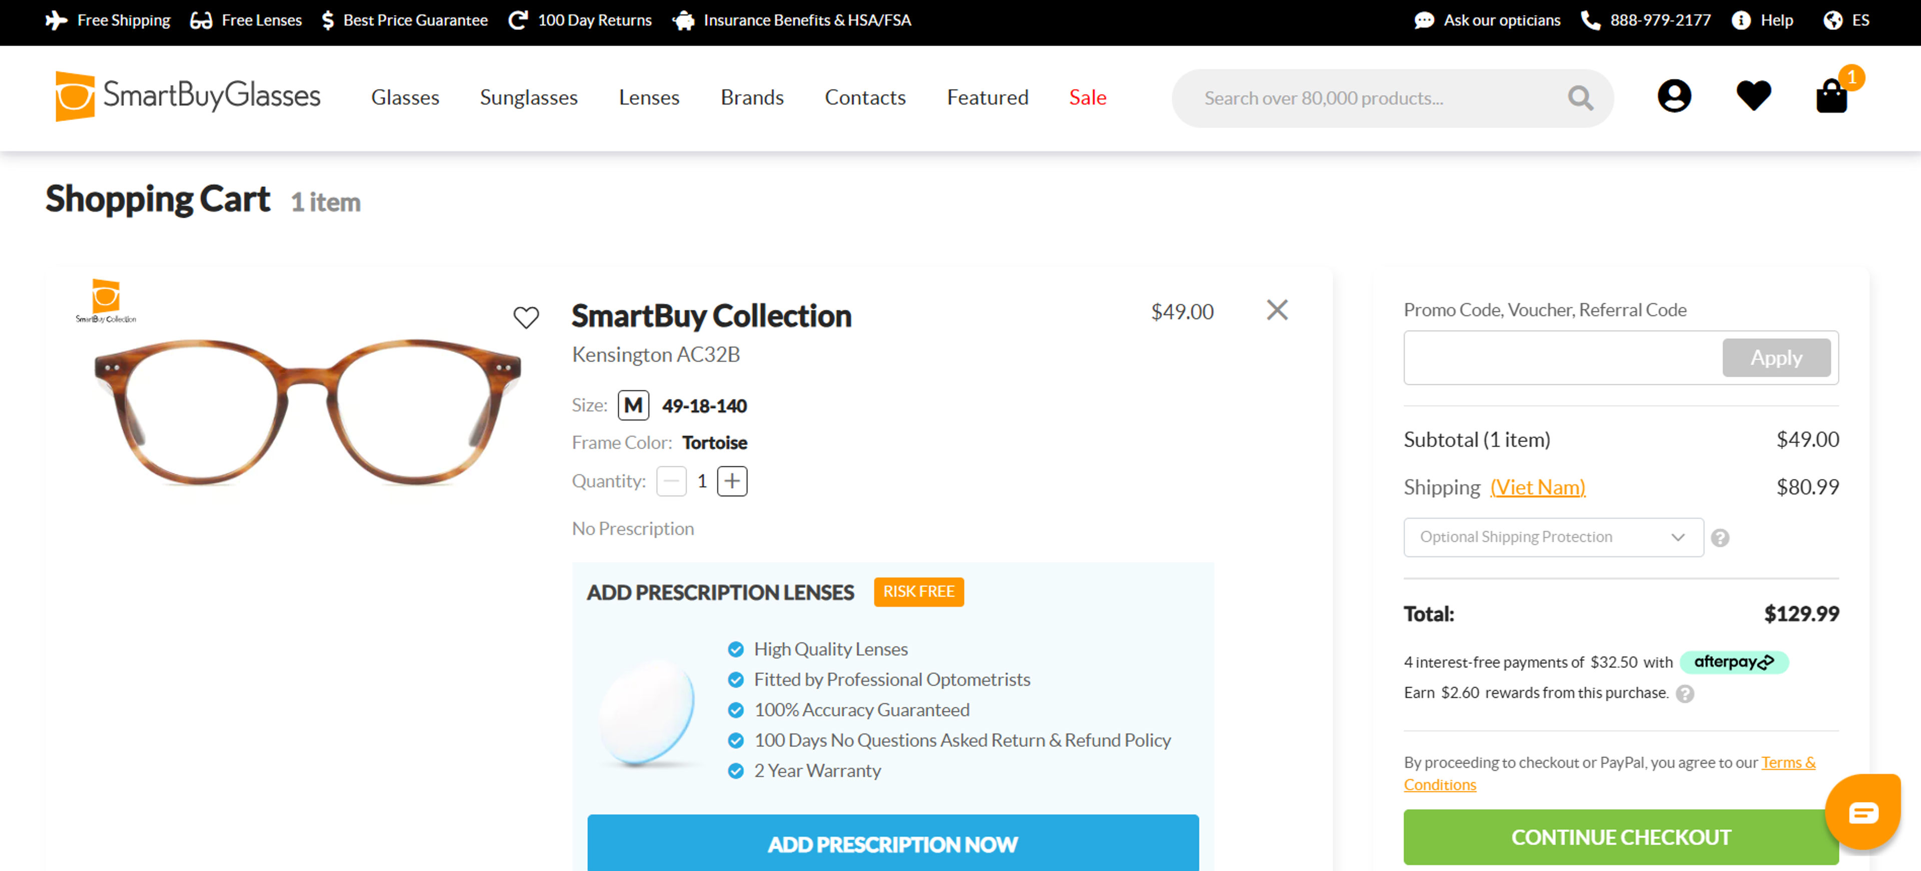The height and width of the screenshot is (871, 1921).
Task: Open the Contacts menu
Action: click(865, 97)
